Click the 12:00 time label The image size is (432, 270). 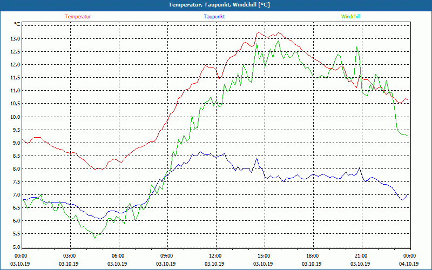216,256
